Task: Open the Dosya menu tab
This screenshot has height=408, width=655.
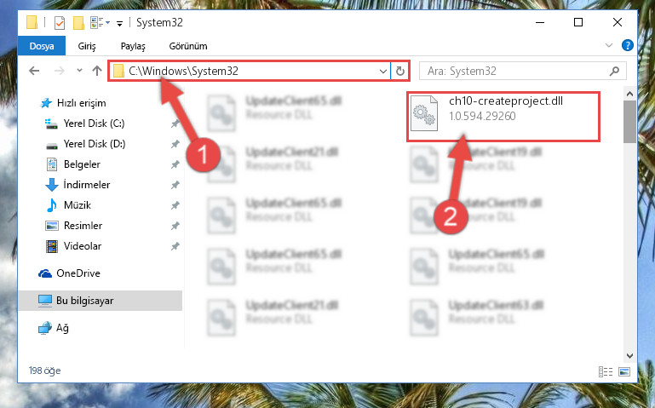Action: pyautogui.click(x=42, y=45)
